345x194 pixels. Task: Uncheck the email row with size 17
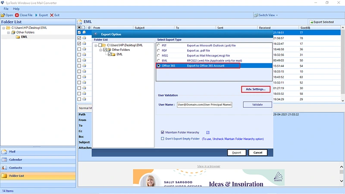79,44
